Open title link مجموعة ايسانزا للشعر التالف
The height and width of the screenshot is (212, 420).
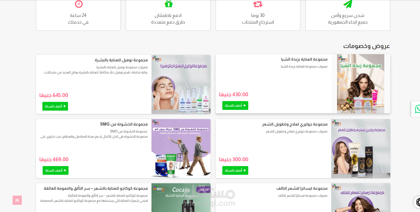click(x=302, y=188)
